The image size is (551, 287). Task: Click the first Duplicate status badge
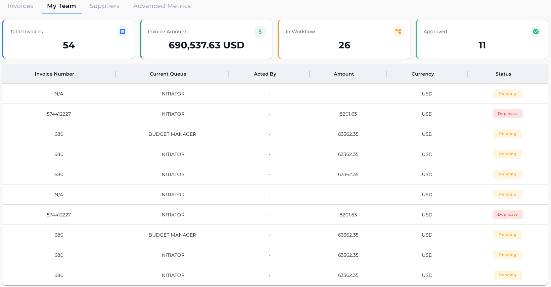point(508,114)
